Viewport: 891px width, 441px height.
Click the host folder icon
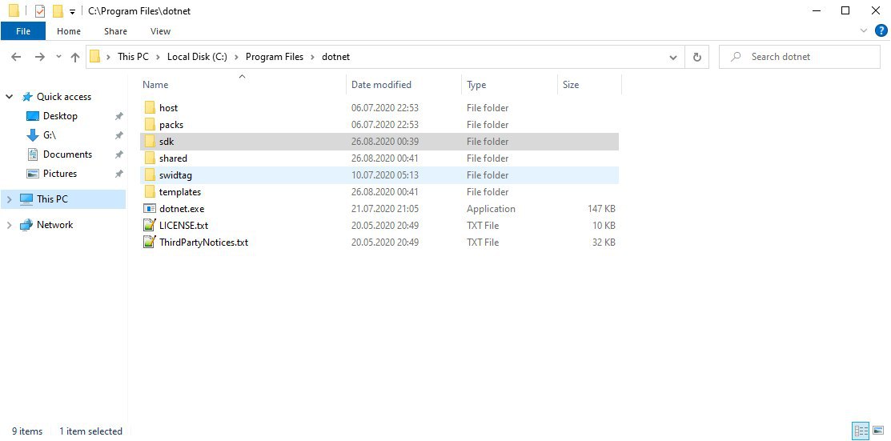click(x=150, y=108)
